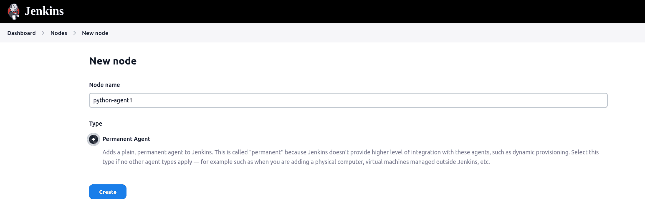Click the New node page heading
The height and width of the screenshot is (223, 645).
113,61
